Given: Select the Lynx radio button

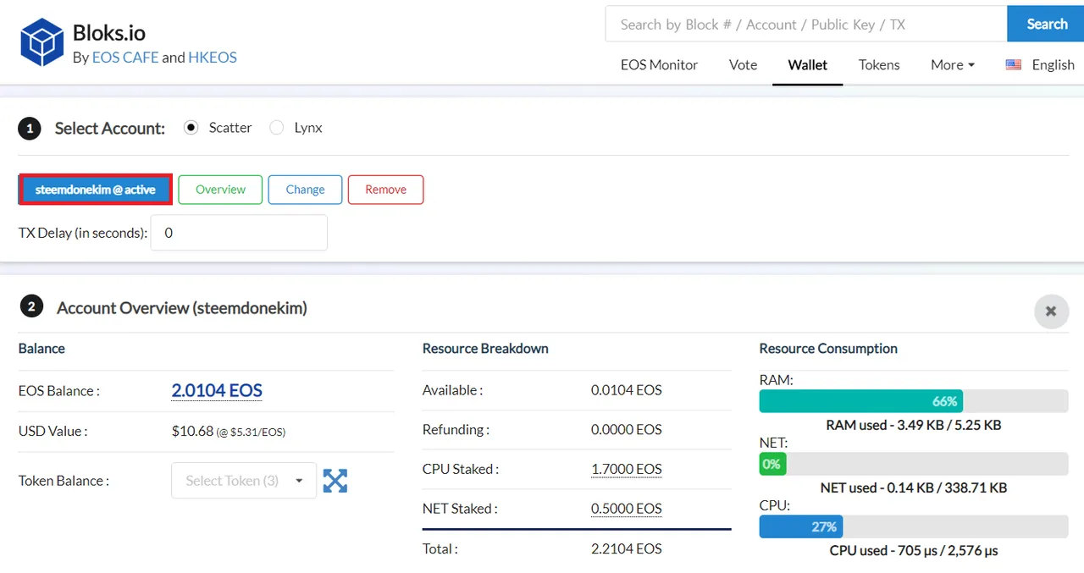Looking at the screenshot, I should tap(276, 128).
